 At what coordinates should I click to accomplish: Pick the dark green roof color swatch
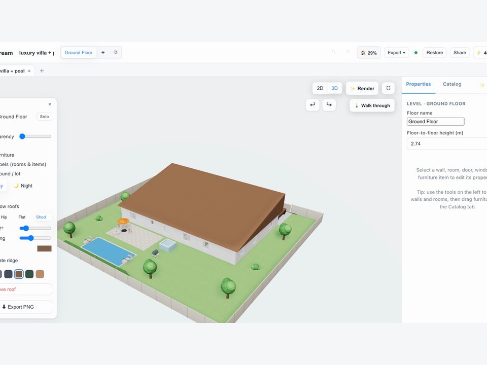click(29, 274)
